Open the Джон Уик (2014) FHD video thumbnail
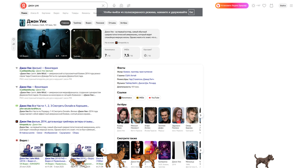The image size is (299, 168). pos(57,150)
